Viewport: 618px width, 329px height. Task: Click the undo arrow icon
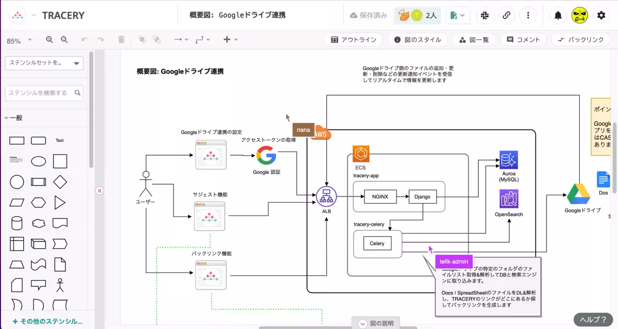click(x=84, y=39)
